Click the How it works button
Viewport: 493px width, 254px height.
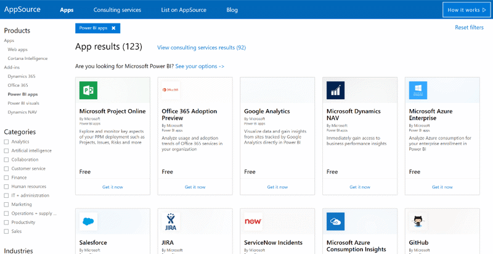point(467,10)
